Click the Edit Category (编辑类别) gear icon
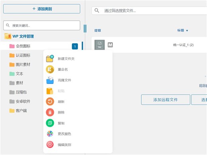This screenshot has width=207, height=155. point(50,145)
